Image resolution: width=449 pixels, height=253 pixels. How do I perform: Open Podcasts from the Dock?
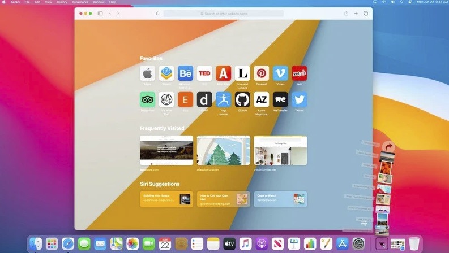pos(262,244)
